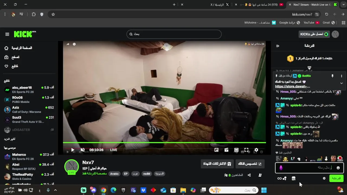Open video player settings gear

click(x=256, y=150)
